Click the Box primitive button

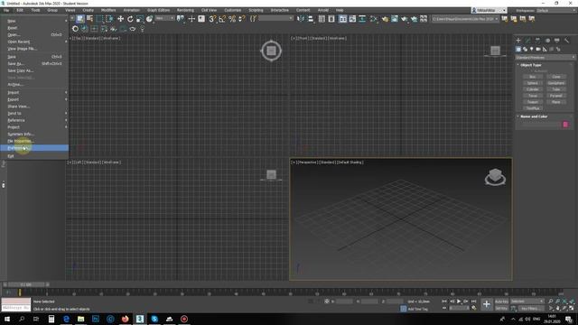click(x=532, y=77)
